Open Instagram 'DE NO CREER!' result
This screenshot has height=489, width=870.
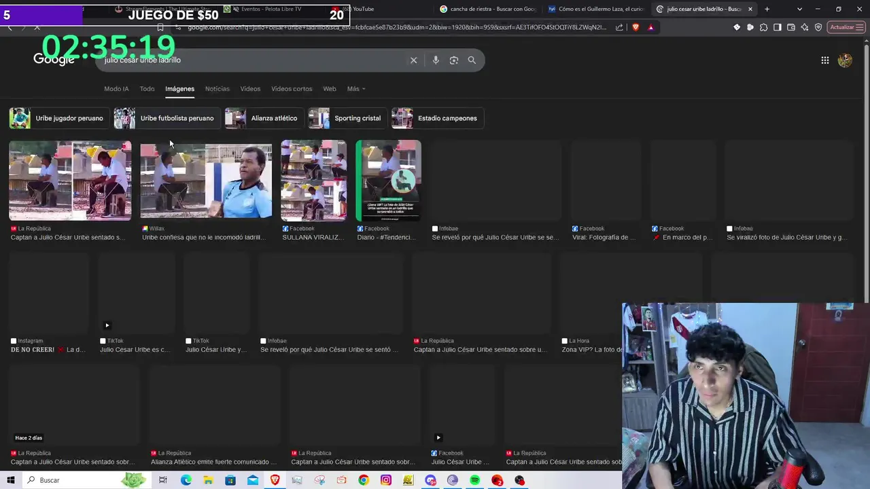point(48,350)
